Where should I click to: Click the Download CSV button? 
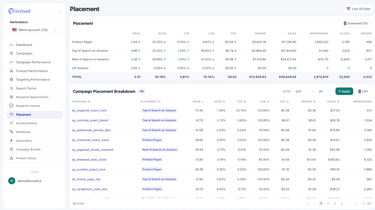(x=356, y=23)
